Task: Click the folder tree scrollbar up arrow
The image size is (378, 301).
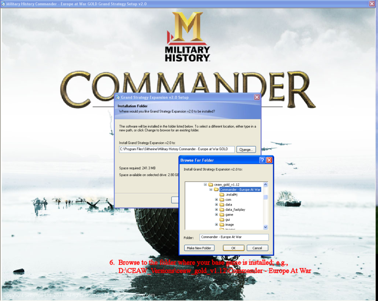Action: 265,185
